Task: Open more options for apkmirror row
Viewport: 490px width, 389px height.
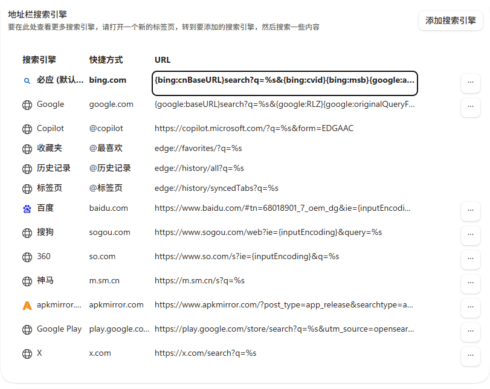Action: [x=470, y=307]
